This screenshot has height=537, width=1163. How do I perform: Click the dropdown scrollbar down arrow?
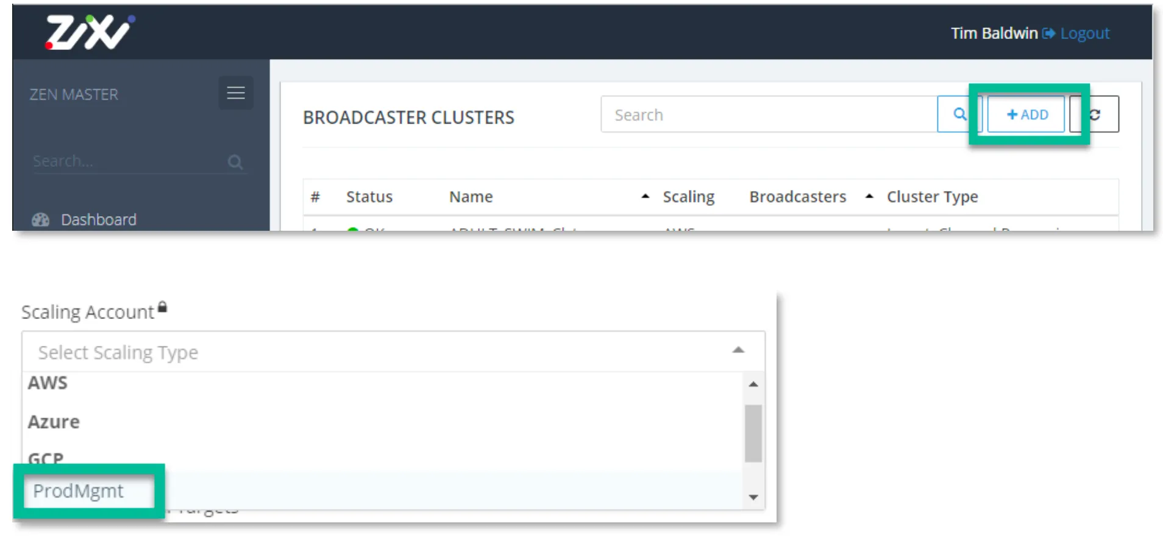point(753,497)
